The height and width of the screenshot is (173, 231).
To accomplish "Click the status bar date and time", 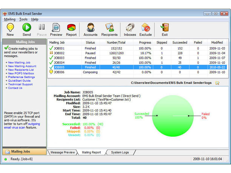I will click(x=208, y=159).
